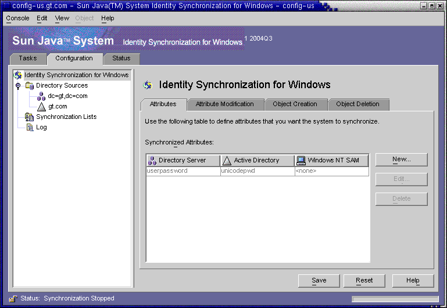This screenshot has height=308, width=447.
Task: Click the dc=gt,dc=com directory server icon
Action: tap(41, 96)
